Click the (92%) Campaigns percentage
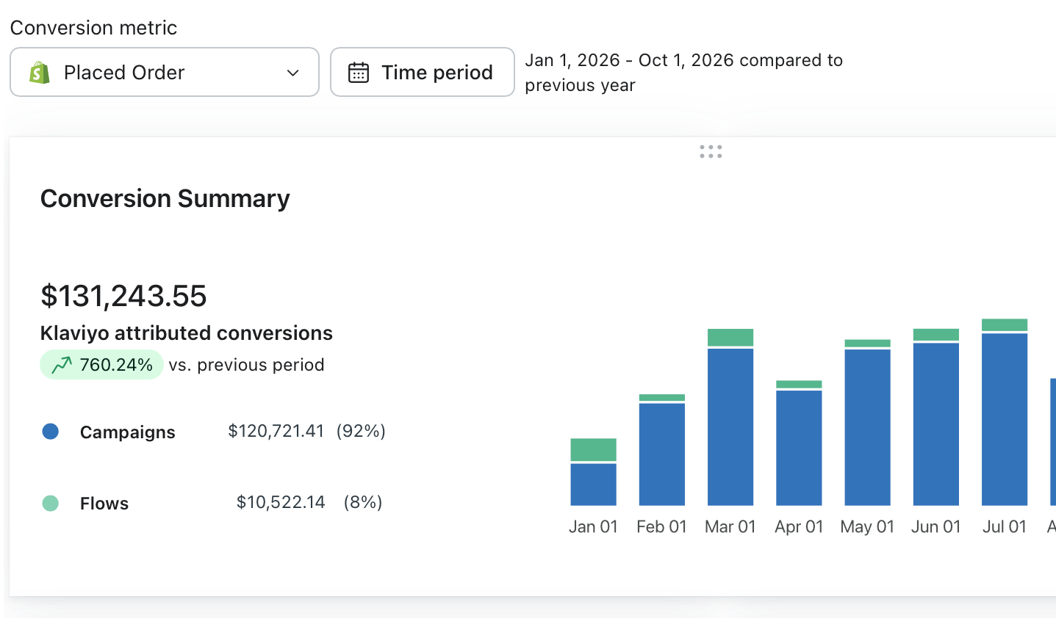 pos(361,431)
